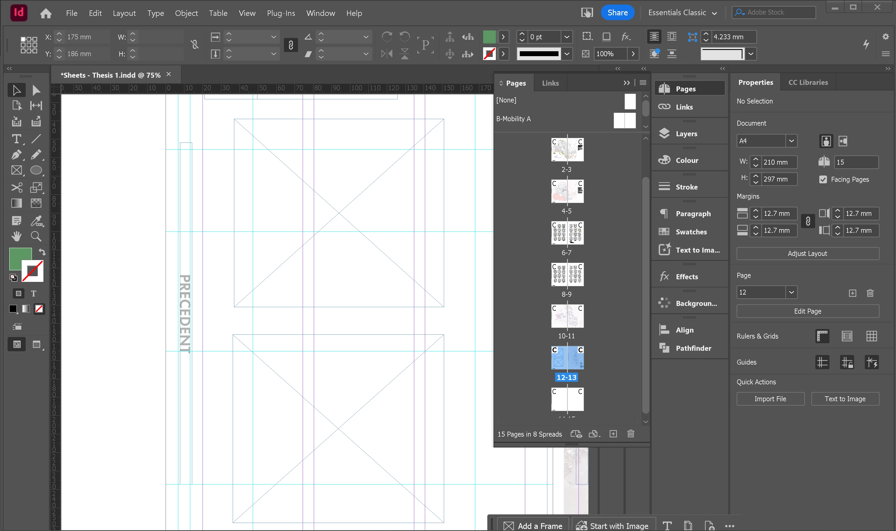Select the Hand tool

coord(16,236)
